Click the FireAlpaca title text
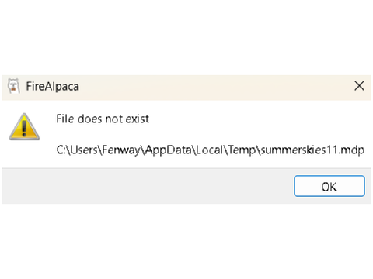This screenshot has width=373, height=279. coord(53,86)
